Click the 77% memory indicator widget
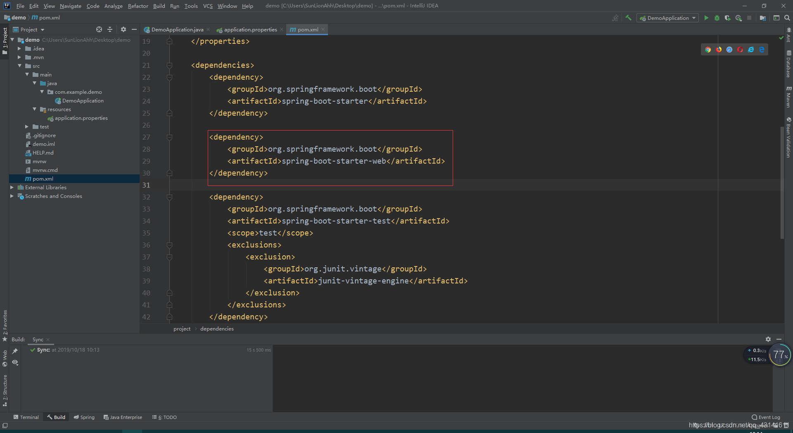 (x=780, y=355)
